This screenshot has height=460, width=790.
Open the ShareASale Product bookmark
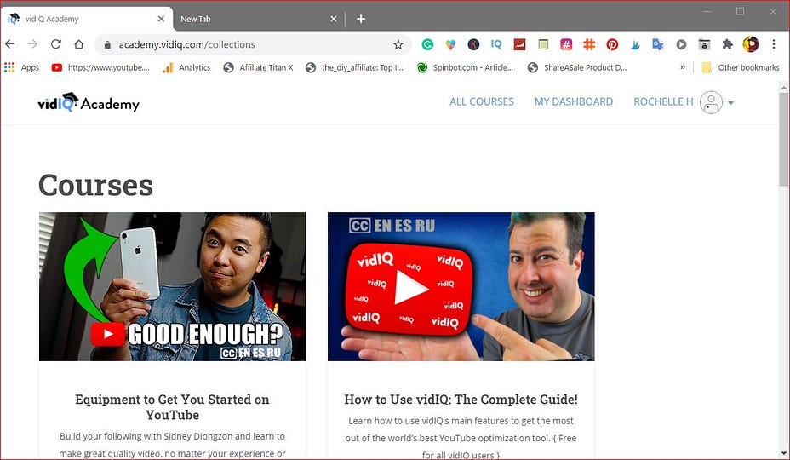tap(577, 67)
